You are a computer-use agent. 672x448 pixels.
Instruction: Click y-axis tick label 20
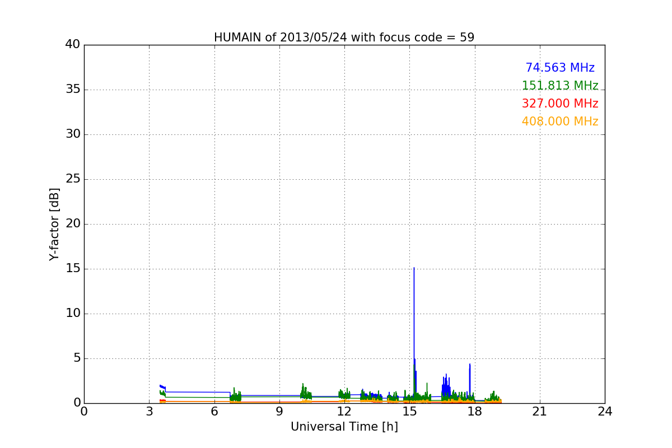coord(73,224)
